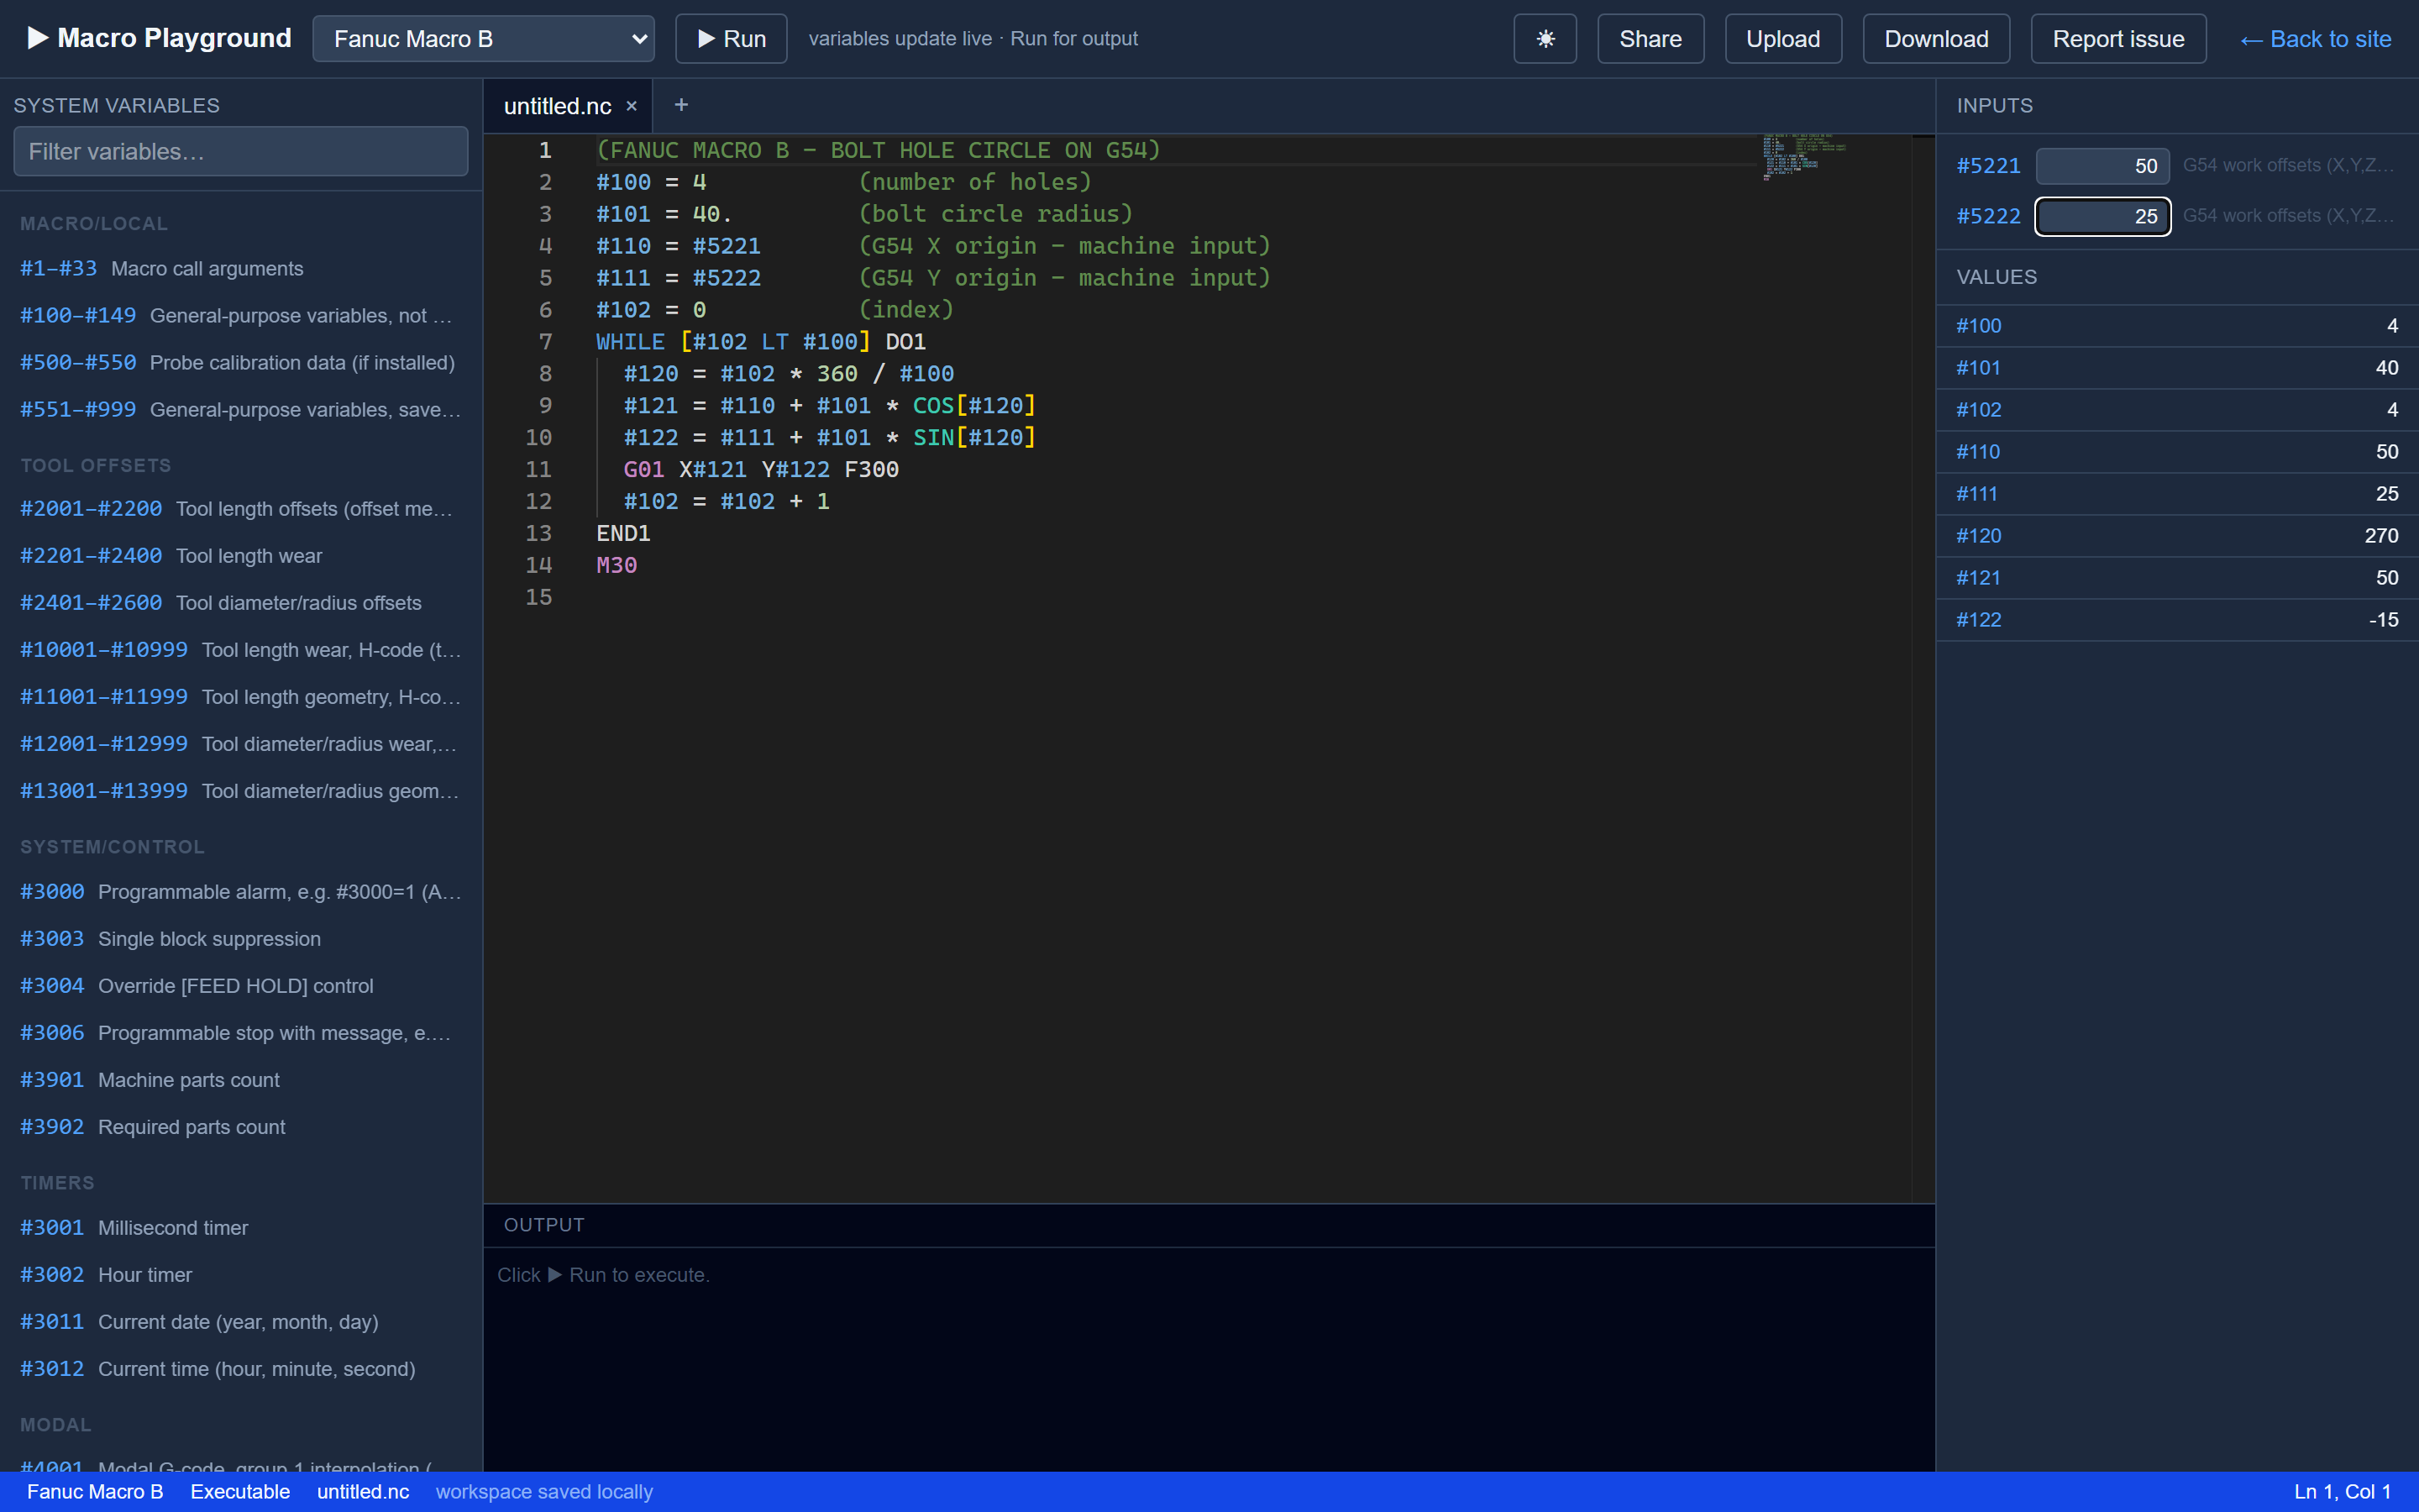The width and height of the screenshot is (2419, 1512).
Task: Add a new file tab with plus icon
Action: point(680,105)
